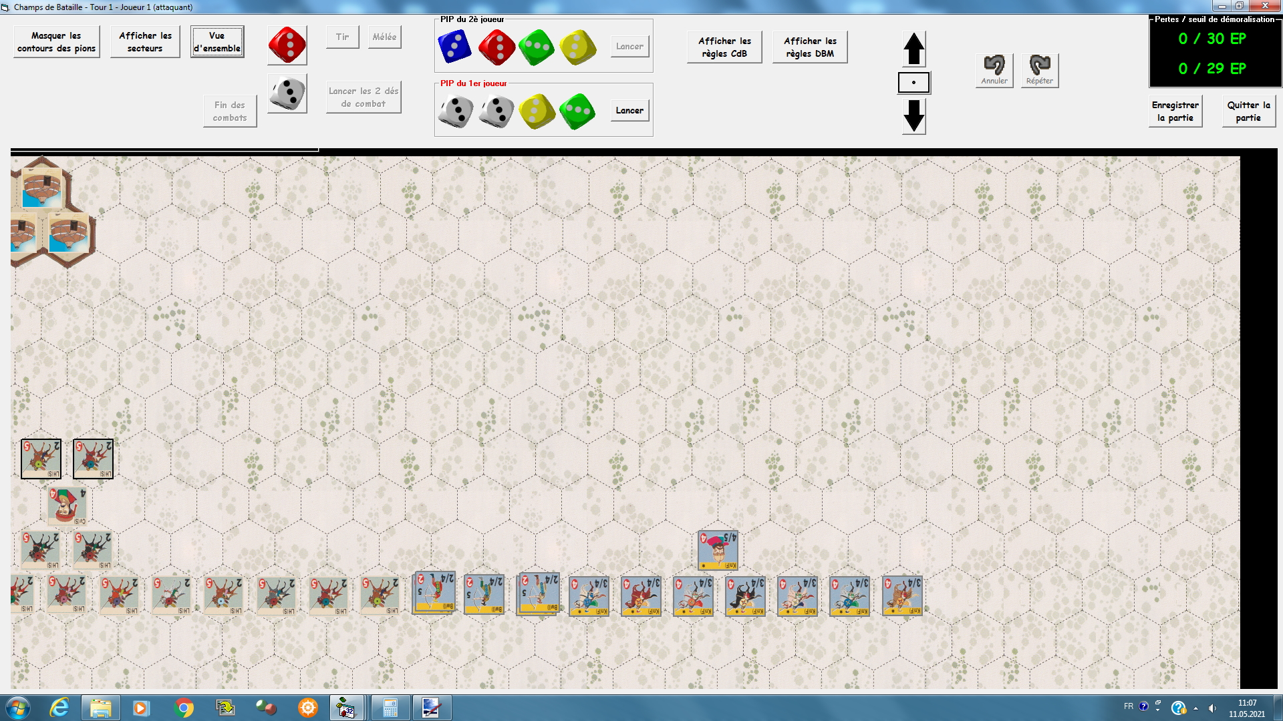Redo move with Répéter

[1040, 70]
